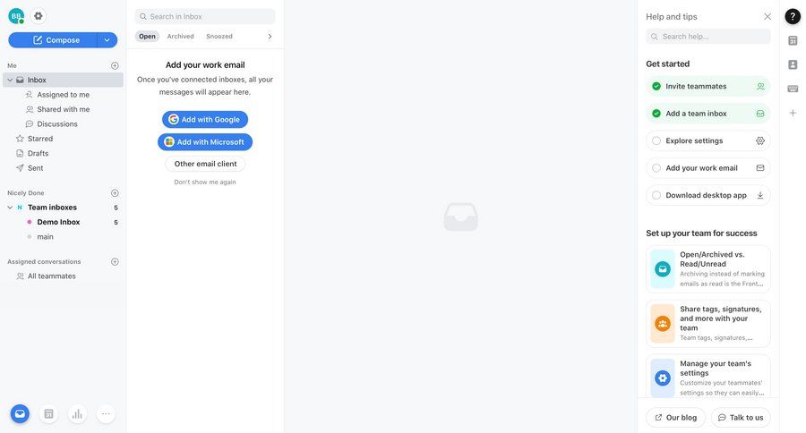This screenshot has height=433, width=806.
Task: Open the three-dots more menu at bottom
Action: coord(106,413)
